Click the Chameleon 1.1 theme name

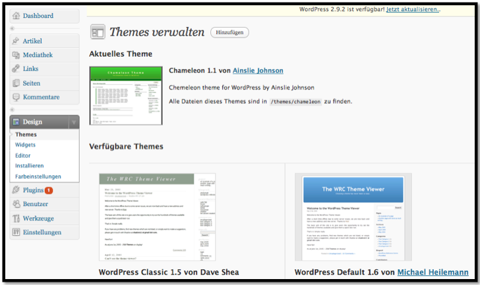click(x=193, y=70)
